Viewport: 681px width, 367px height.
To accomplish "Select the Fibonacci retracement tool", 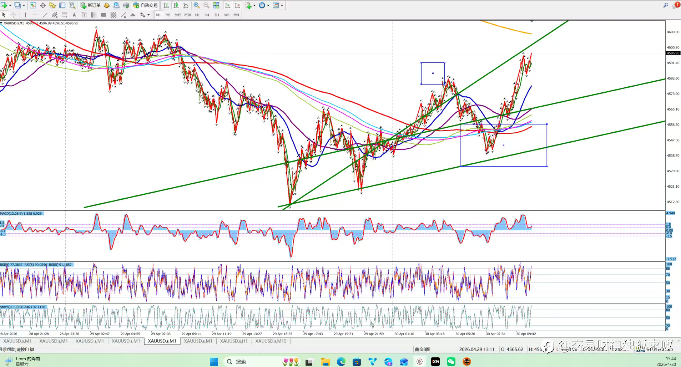I will pos(65,15).
